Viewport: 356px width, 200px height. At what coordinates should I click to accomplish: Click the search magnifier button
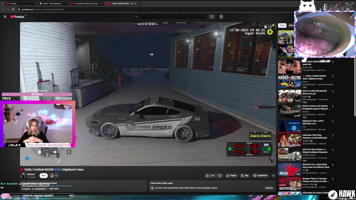pyautogui.click(x=212, y=17)
